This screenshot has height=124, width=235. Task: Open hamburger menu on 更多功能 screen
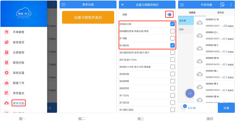[x=63, y=4]
